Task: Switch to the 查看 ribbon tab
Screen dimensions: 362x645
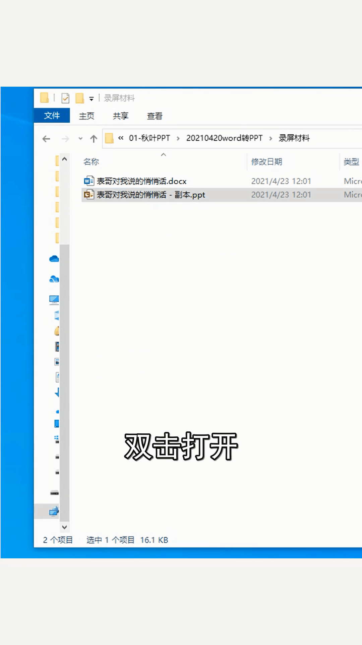Action: point(155,116)
